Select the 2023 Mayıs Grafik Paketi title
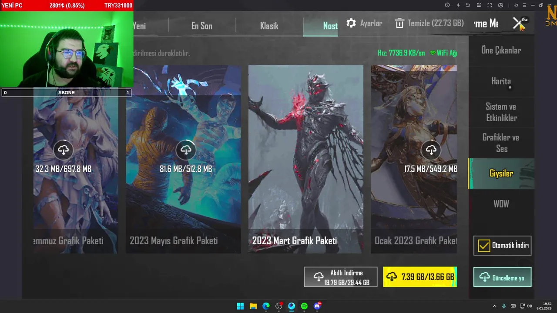 coord(174,241)
